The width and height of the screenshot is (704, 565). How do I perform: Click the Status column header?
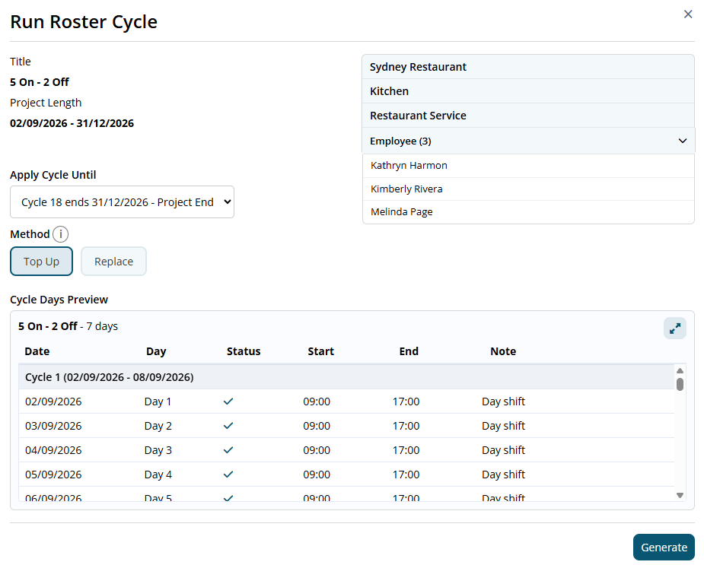pyautogui.click(x=244, y=351)
